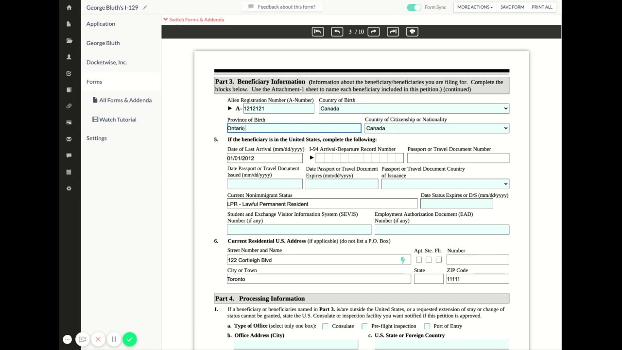The width and height of the screenshot is (622, 350).
Task: Click the speech bubble icon beside Feedback about this form
Action: click(x=251, y=7)
